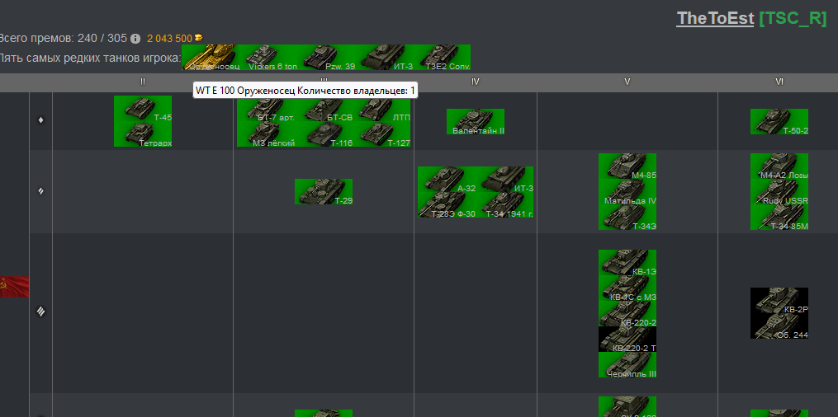
Task: Open the Т-34-85М tank tile
Action: click(x=779, y=218)
